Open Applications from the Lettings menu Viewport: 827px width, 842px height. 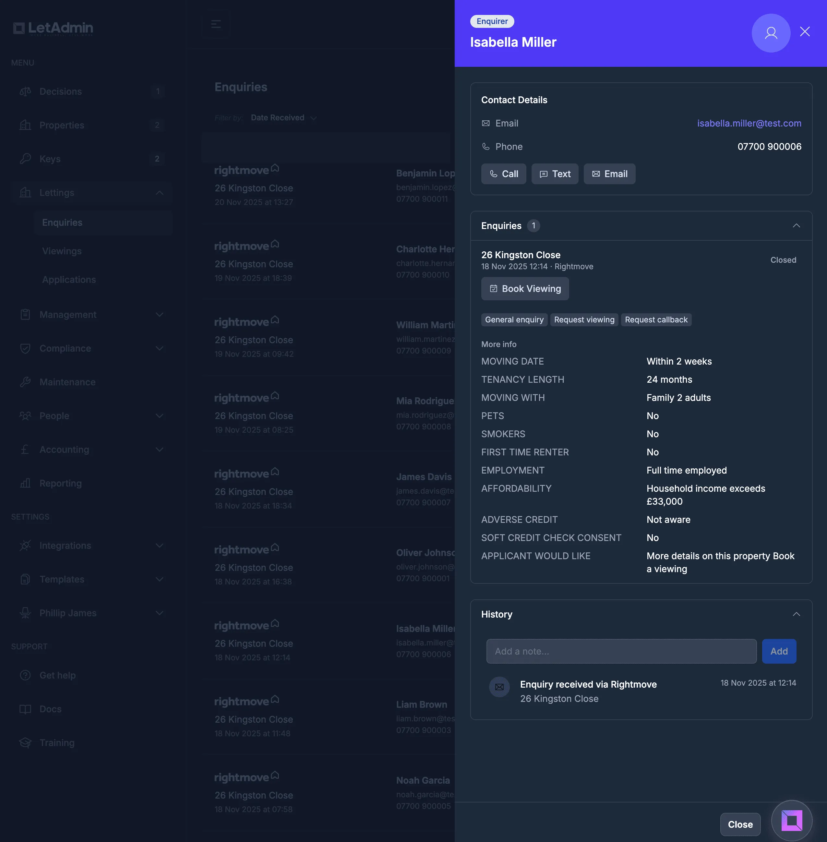tap(69, 279)
